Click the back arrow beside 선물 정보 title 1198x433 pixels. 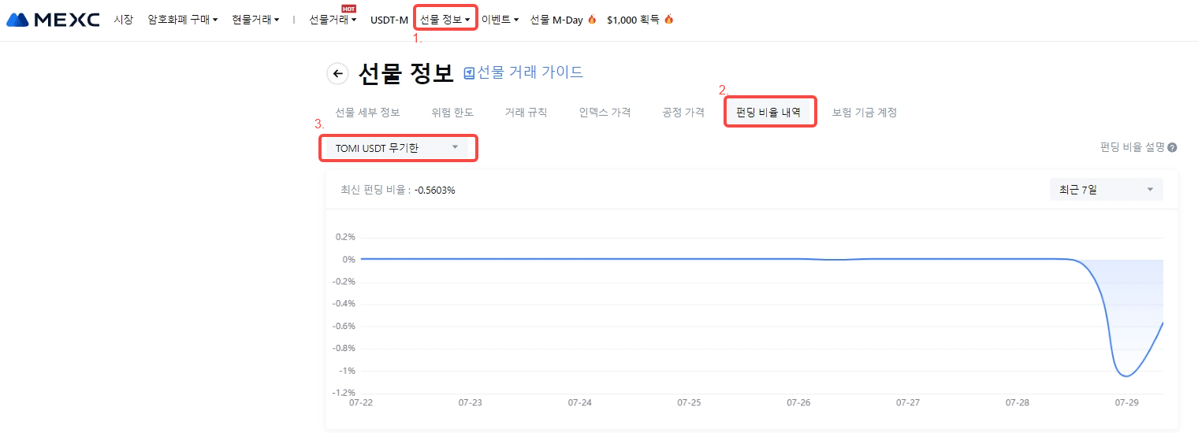point(337,74)
